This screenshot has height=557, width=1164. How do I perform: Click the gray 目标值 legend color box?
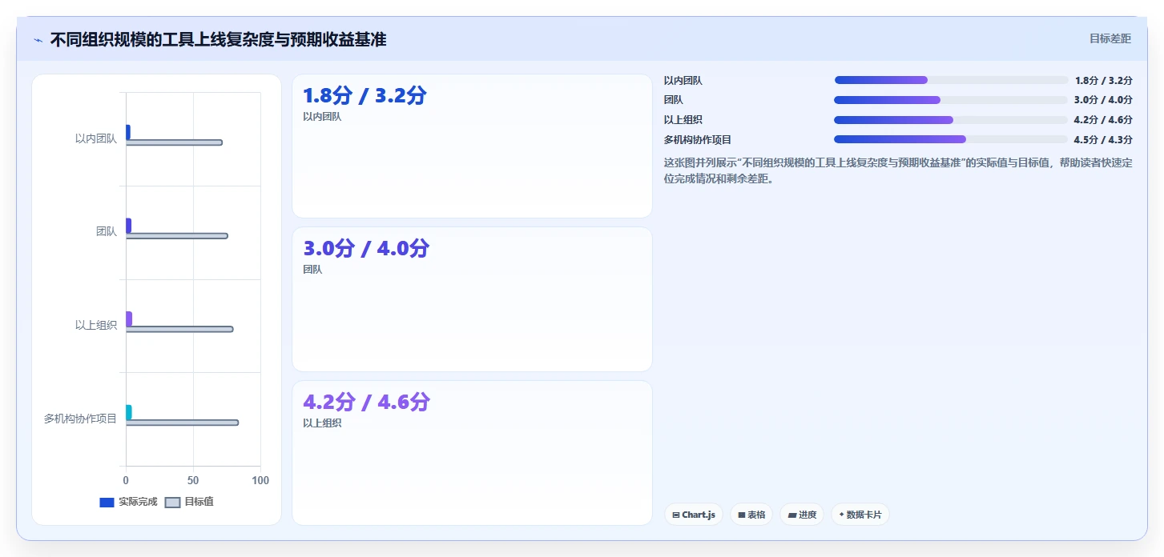click(x=172, y=503)
